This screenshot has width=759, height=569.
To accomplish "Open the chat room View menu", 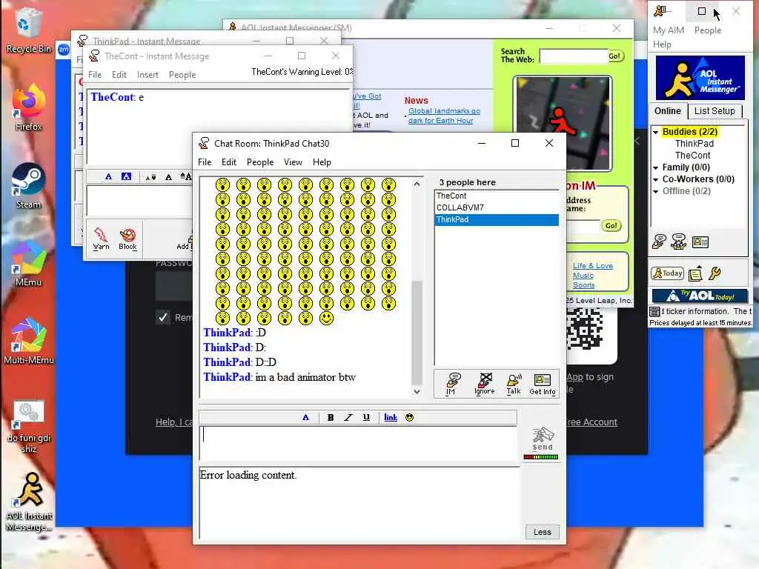I will [293, 162].
